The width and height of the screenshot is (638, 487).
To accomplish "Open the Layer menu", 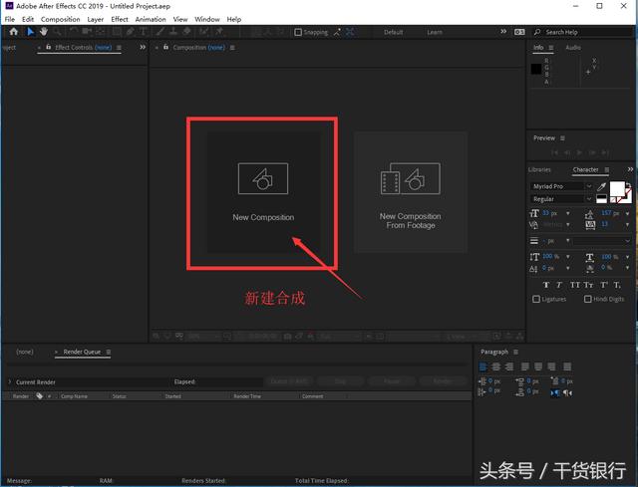I will [x=96, y=19].
